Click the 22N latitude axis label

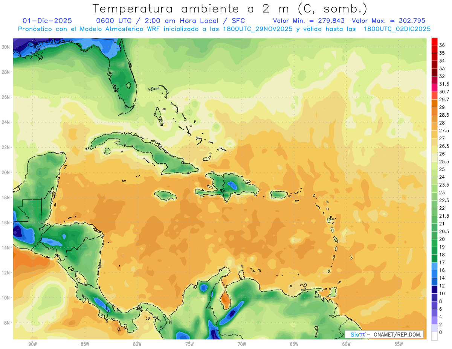click(6, 147)
